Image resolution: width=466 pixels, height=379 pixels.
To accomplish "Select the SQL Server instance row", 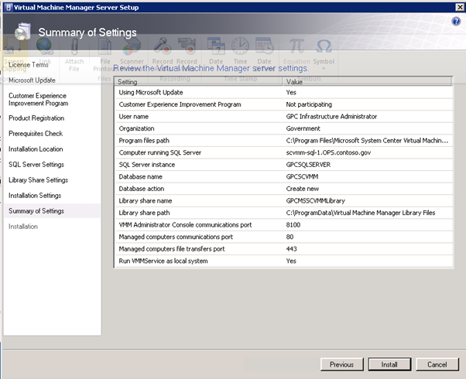I will (284, 165).
